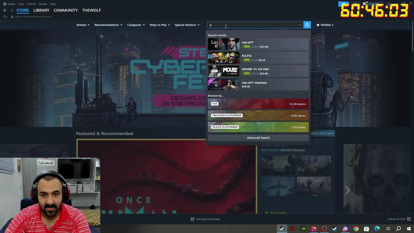Screen dimensions: 414x233
Task: Browse by the Puzzle Platformer tag
Action: point(258,127)
